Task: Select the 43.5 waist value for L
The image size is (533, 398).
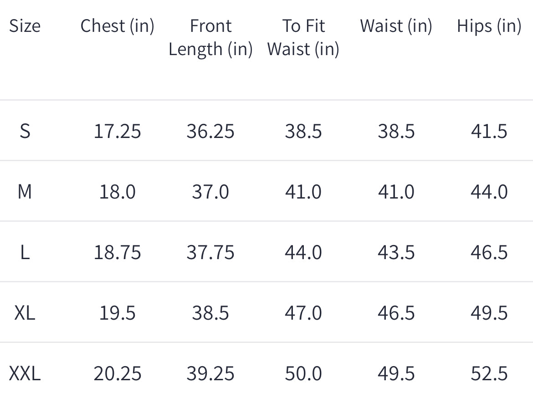Action: (396, 252)
